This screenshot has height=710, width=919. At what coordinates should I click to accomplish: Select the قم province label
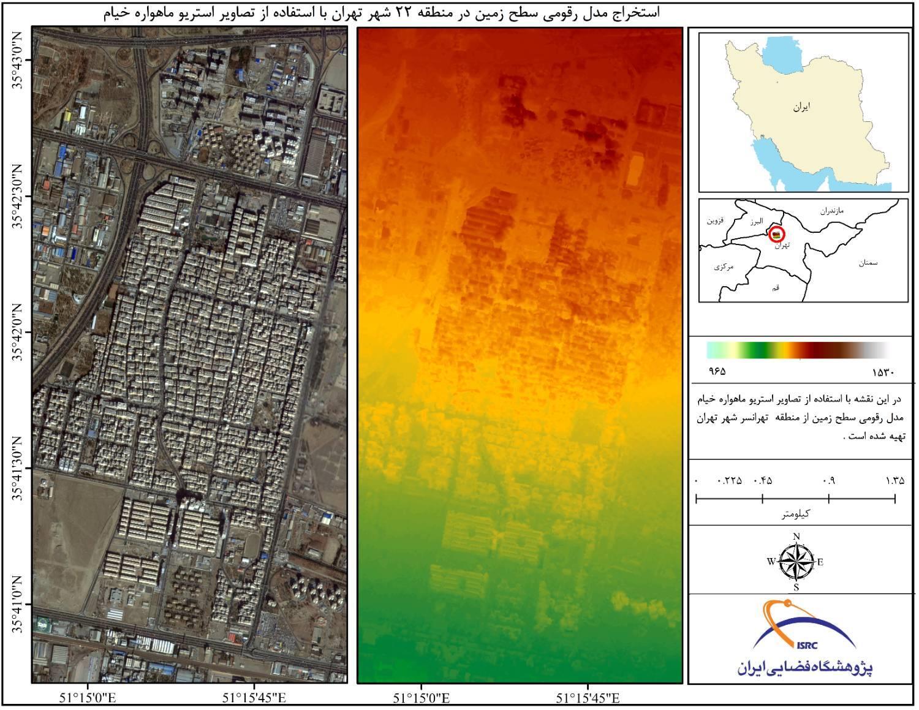click(775, 287)
